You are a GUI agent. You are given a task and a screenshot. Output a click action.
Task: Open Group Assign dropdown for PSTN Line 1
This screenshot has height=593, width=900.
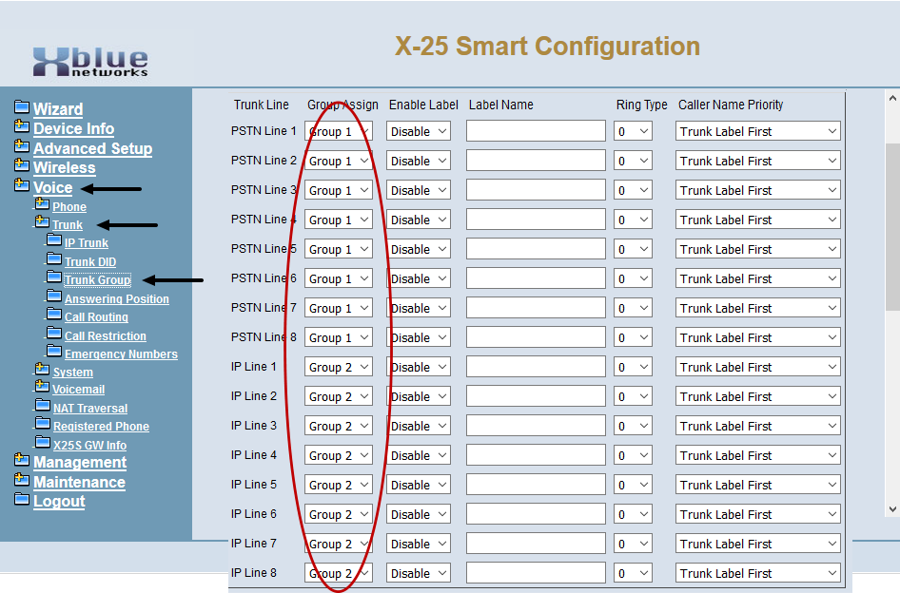pos(339,131)
